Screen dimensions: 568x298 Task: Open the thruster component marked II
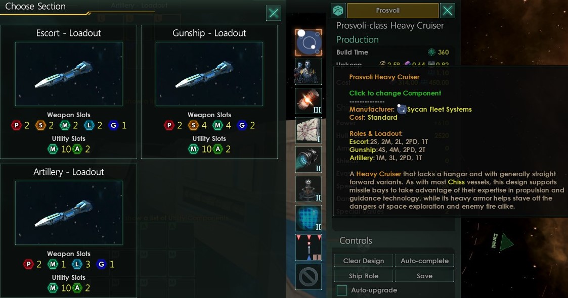[x=308, y=160]
